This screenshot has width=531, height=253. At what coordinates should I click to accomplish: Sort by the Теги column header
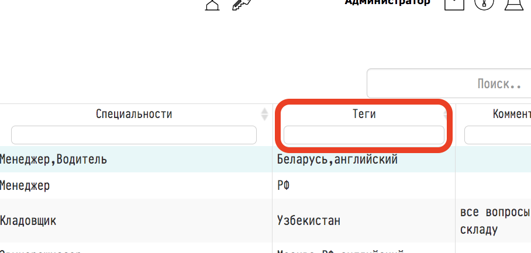[364, 115]
